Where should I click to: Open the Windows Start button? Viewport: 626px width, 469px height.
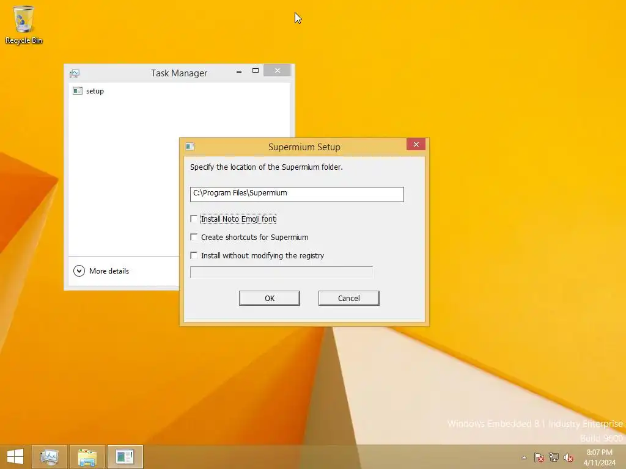(x=15, y=457)
